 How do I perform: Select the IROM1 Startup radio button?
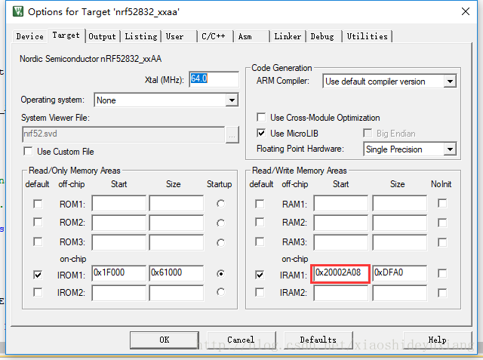(x=220, y=273)
